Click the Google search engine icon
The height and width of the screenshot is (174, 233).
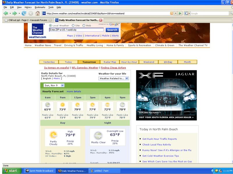point(186,13)
